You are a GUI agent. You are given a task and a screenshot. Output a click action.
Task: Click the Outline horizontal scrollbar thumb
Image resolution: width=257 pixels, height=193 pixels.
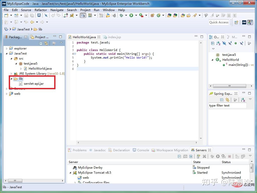(229, 86)
